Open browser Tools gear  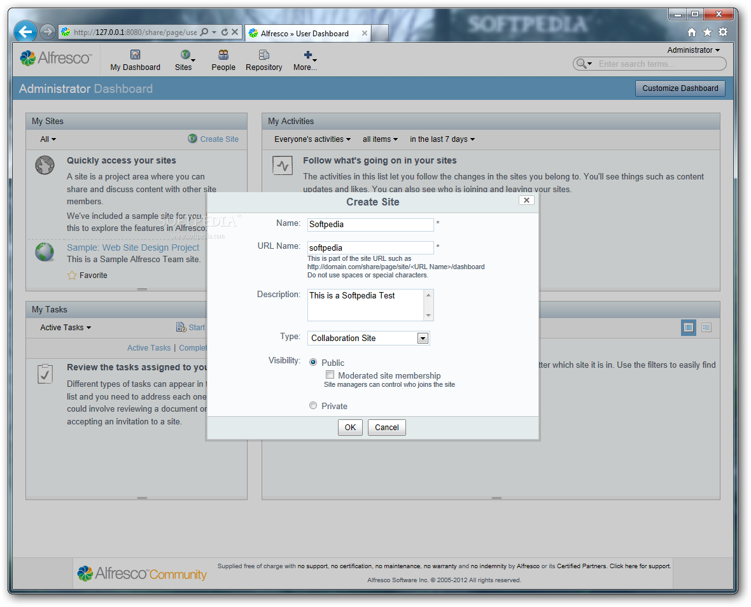723,32
